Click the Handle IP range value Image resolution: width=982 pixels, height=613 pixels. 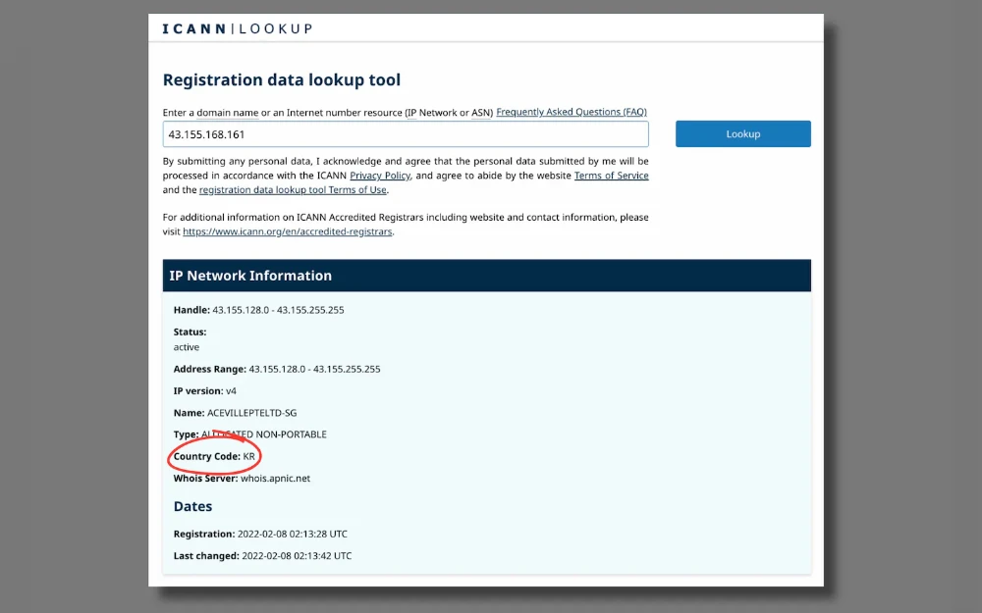[x=278, y=310]
